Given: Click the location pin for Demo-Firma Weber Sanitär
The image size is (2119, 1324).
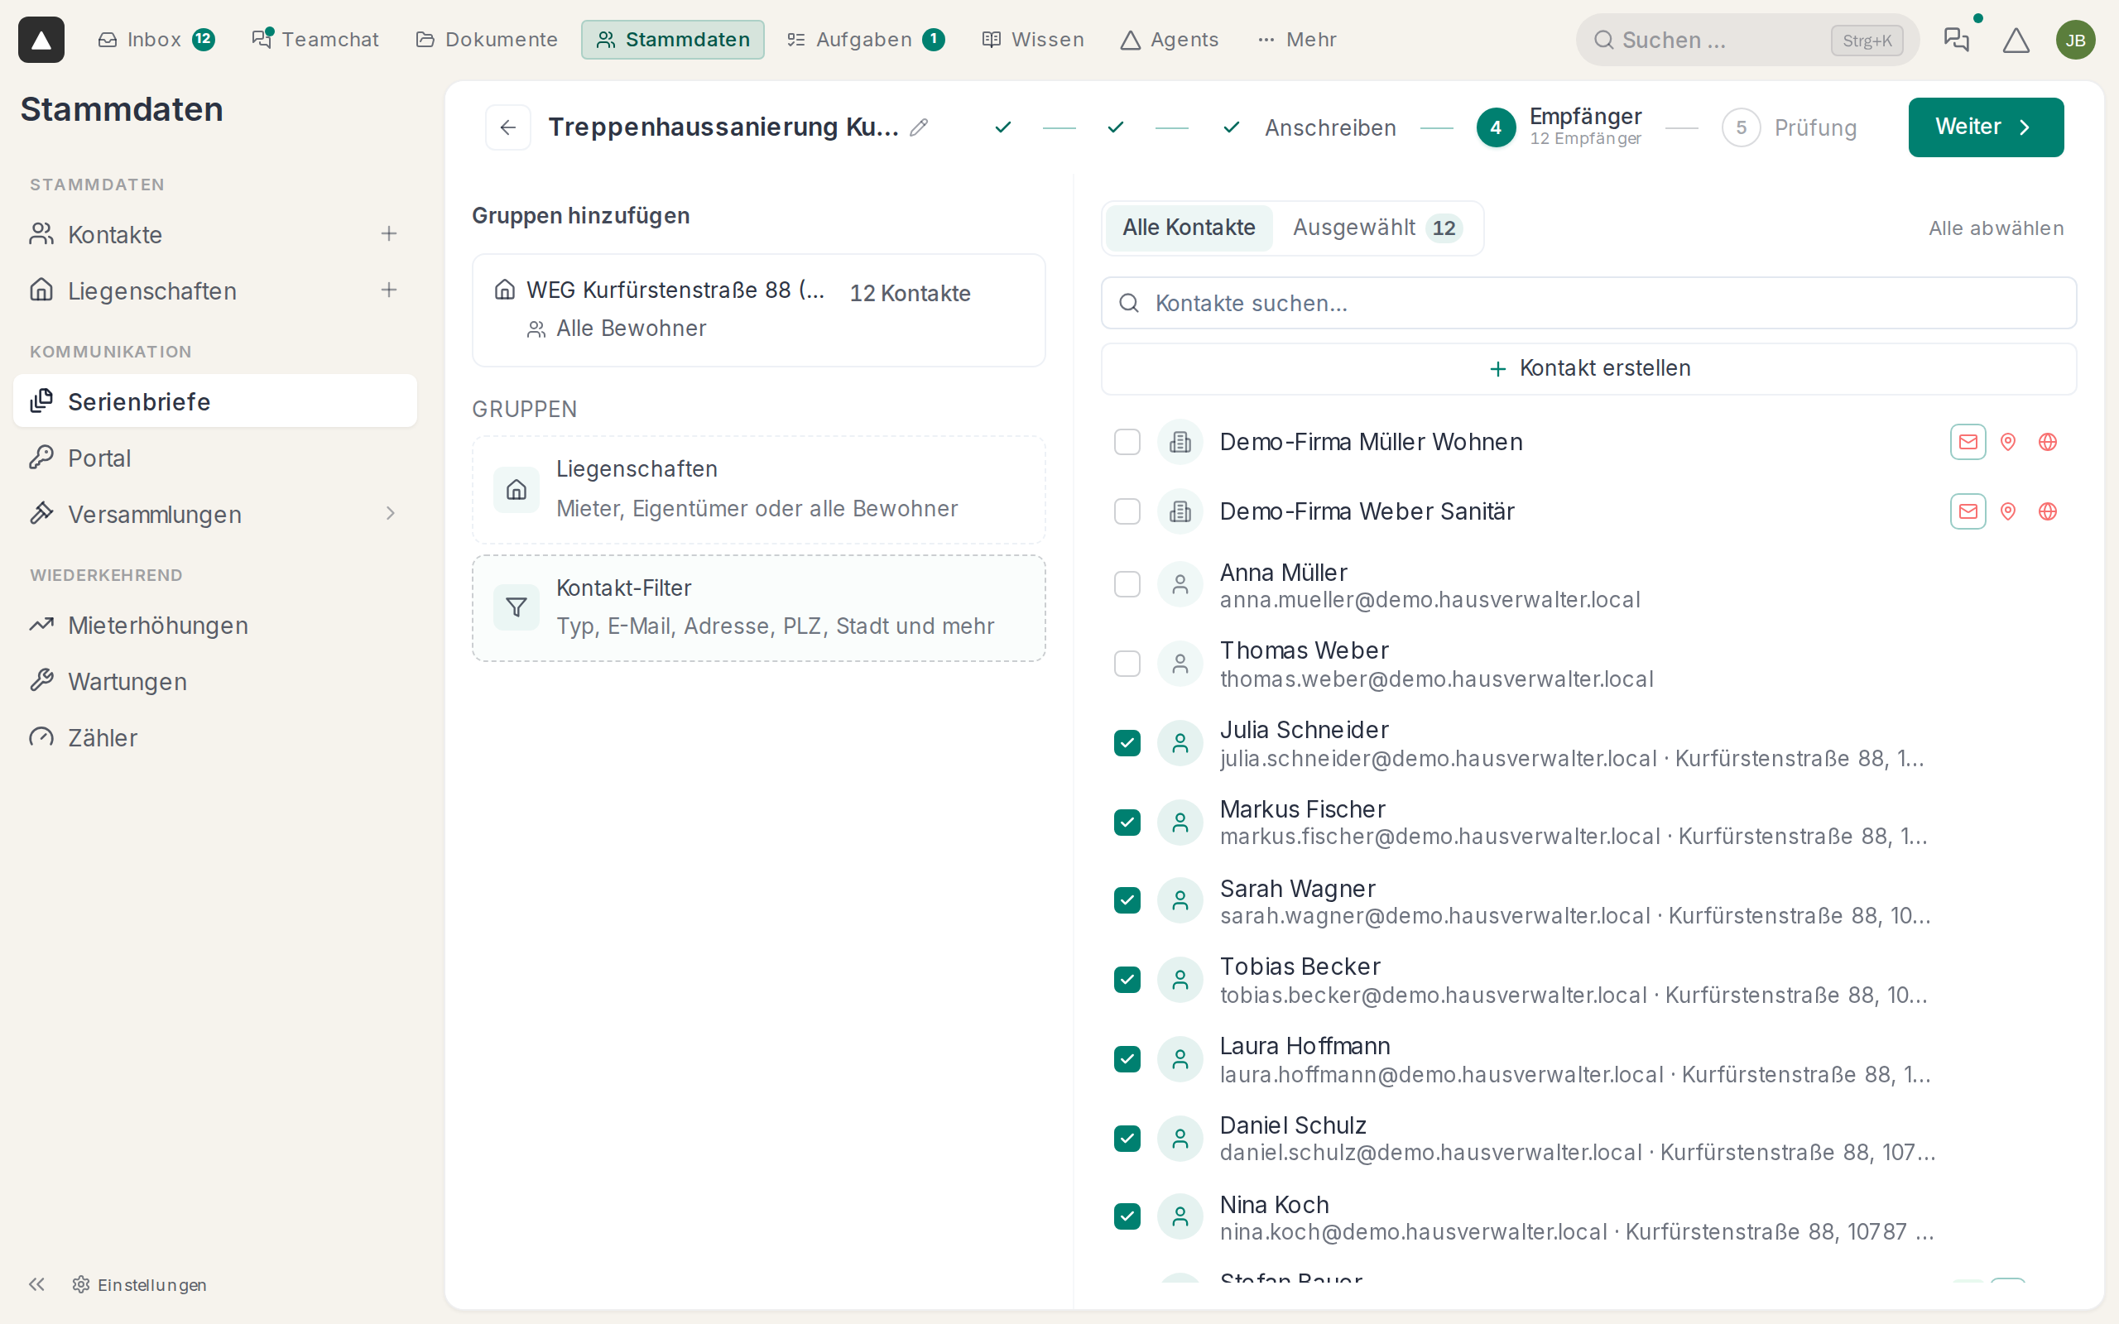Looking at the screenshot, I should (x=2008, y=511).
